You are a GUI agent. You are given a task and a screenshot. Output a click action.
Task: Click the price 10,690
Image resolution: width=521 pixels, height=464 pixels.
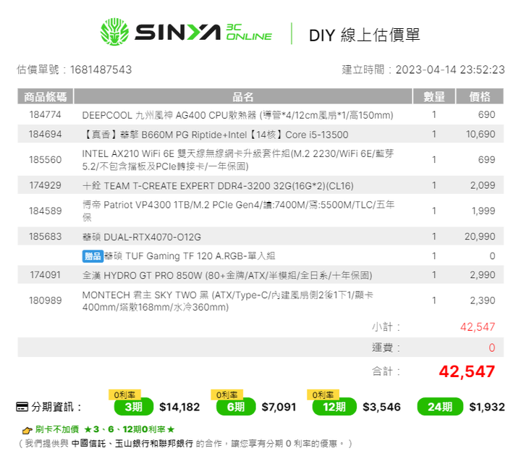480,135
